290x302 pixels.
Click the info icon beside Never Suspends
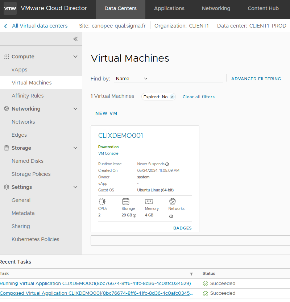tap(167, 164)
